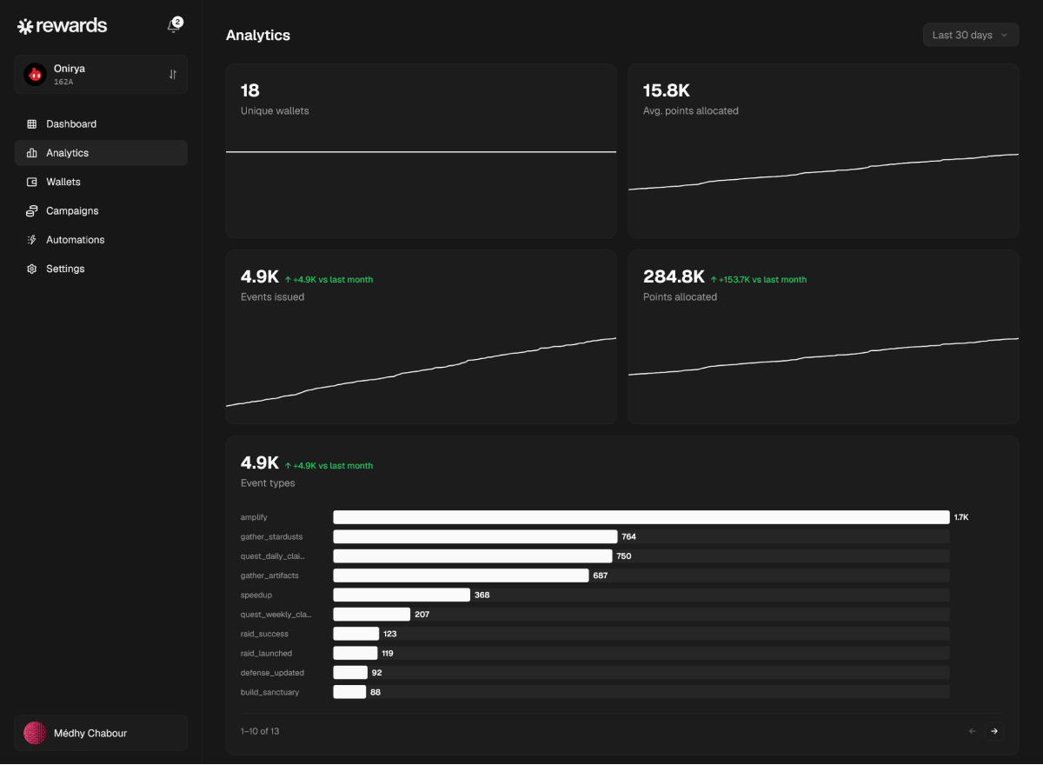The height and width of the screenshot is (765, 1043).
Task: Click the Points allocated line chart
Action: click(x=823, y=357)
